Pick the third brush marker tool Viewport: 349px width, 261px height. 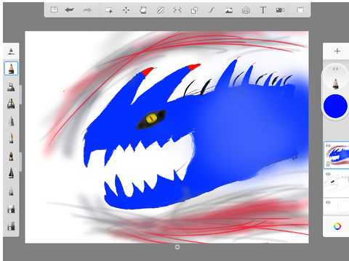(x=11, y=104)
